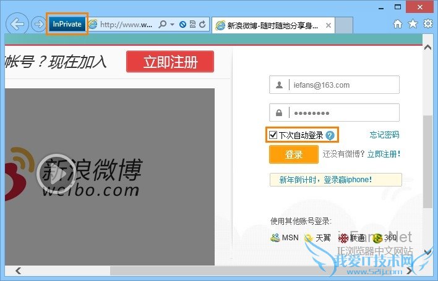Click the browser Forward arrow button
The width and height of the screenshot is (438, 281).
(38, 24)
